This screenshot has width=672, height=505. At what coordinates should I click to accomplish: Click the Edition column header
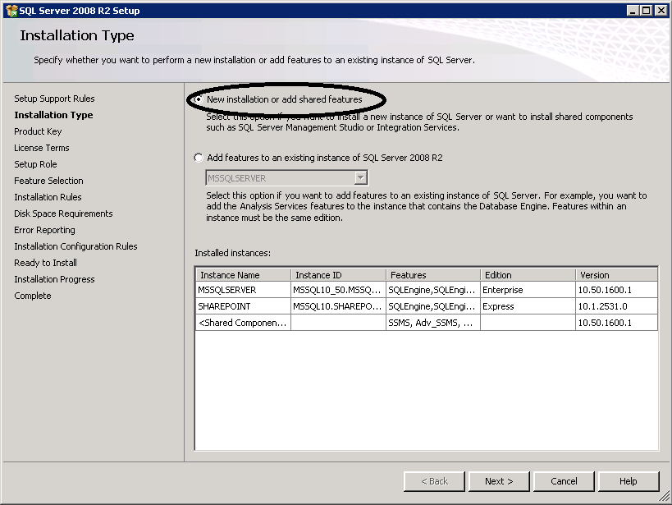point(528,275)
